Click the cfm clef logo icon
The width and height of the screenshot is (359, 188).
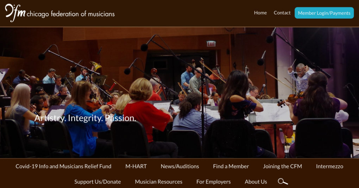(x=15, y=13)
